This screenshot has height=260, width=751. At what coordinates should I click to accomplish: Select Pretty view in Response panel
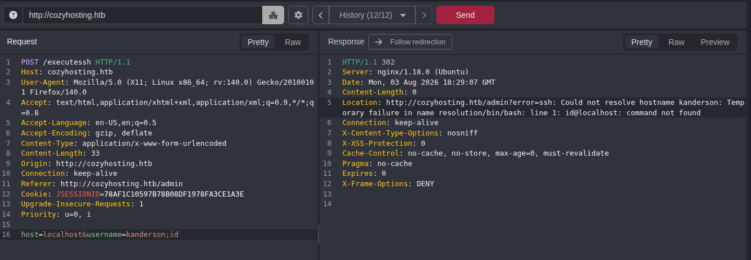(x=641, y=42)
